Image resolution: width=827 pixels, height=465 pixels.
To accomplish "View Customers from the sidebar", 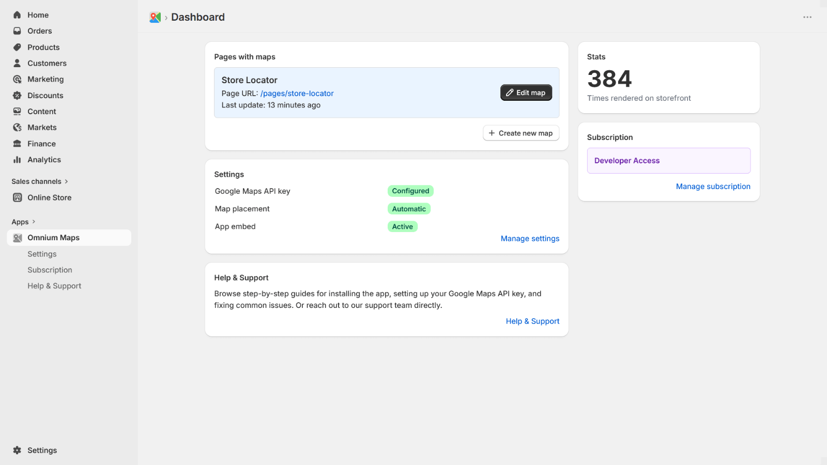I will click(x=47, y=63).
